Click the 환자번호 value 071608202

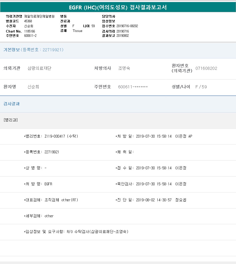(x=206, y=68)
